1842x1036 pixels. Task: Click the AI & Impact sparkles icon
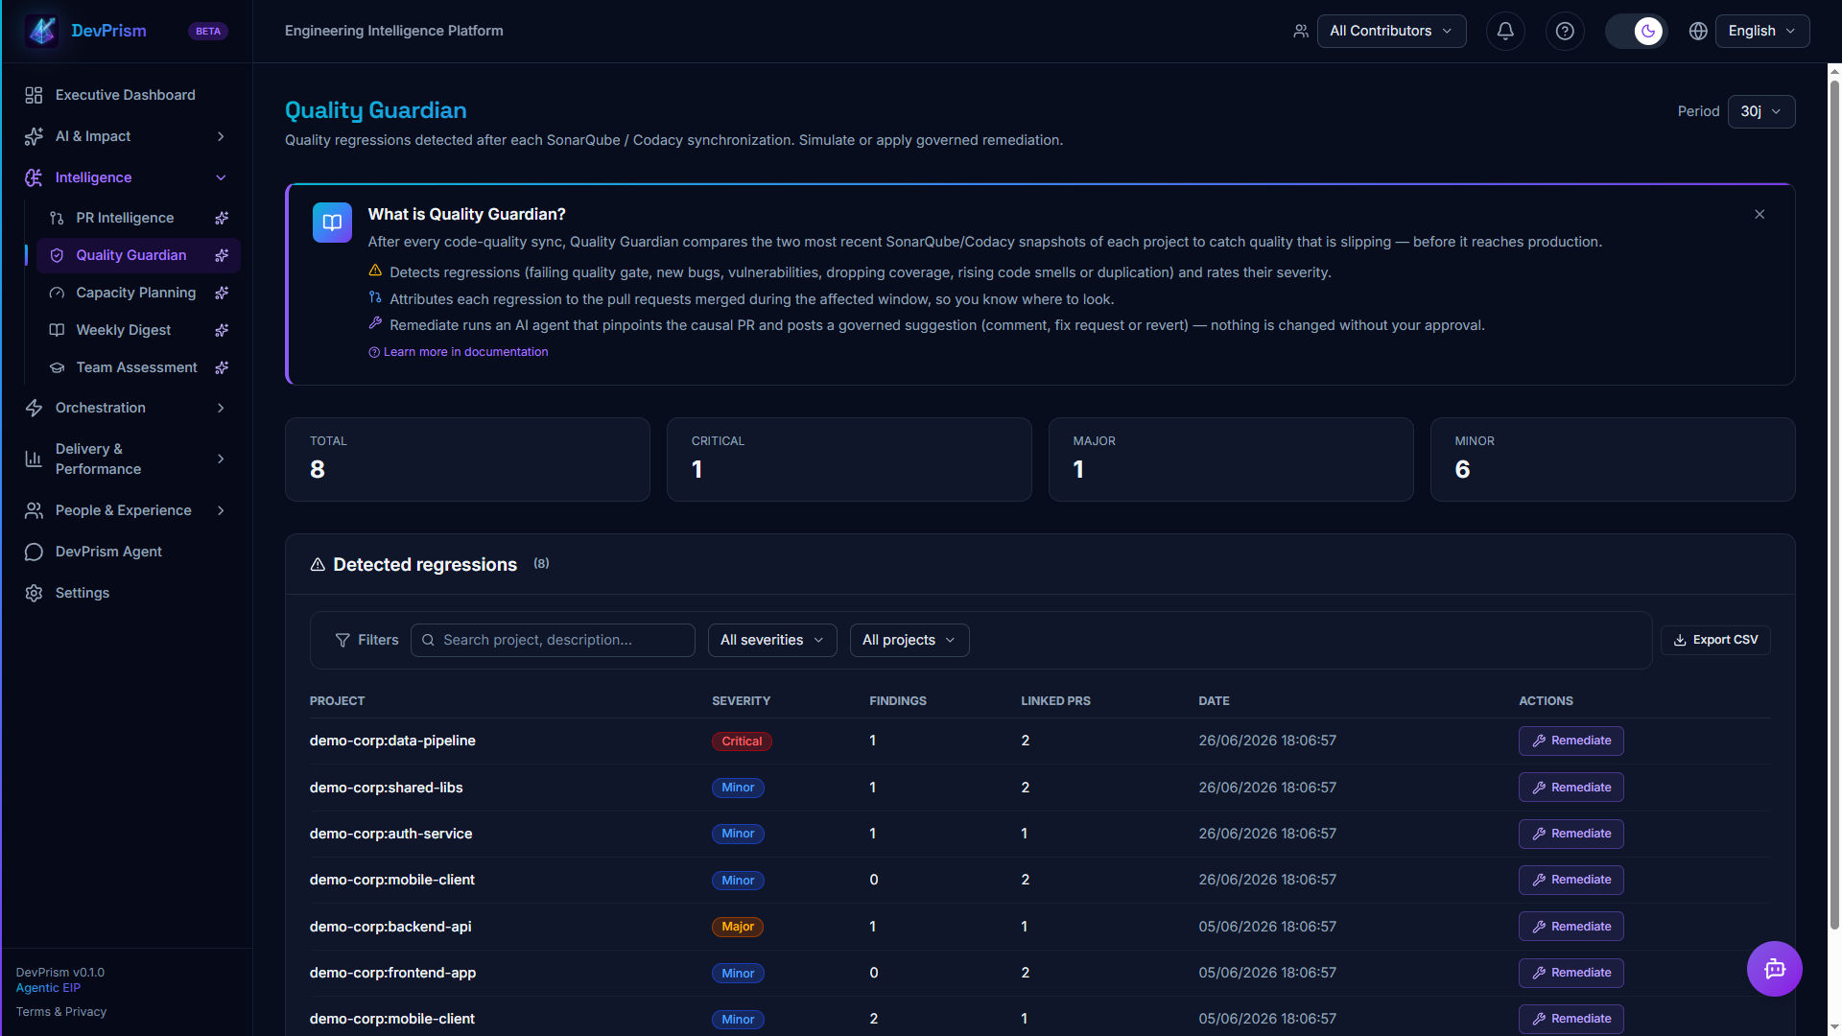pyautogui.click(x=34, y=136)
